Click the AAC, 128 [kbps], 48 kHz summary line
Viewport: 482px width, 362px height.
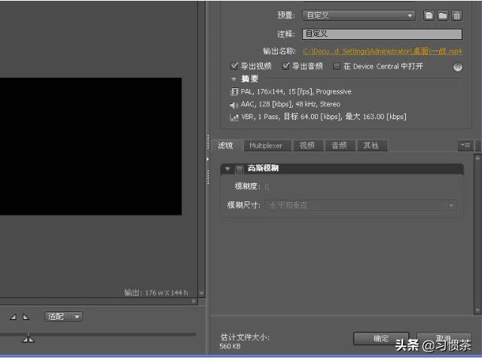(291, 104)
